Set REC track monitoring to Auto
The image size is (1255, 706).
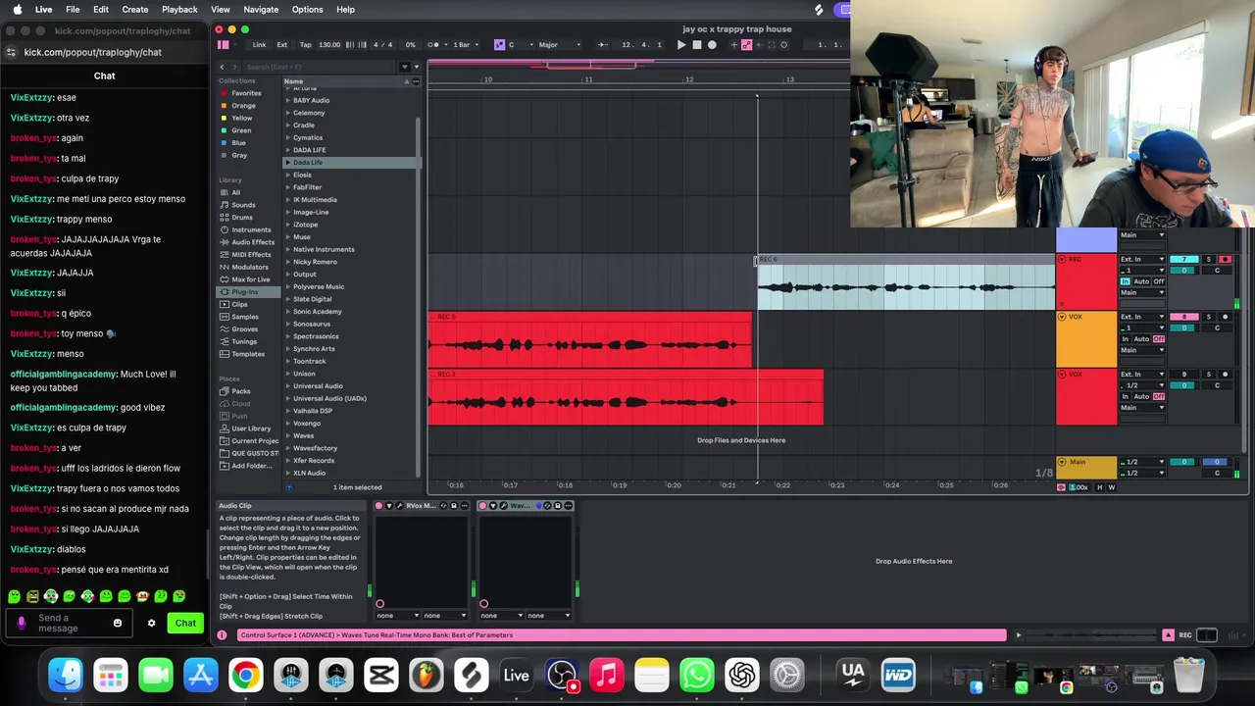coord(1141,281)
